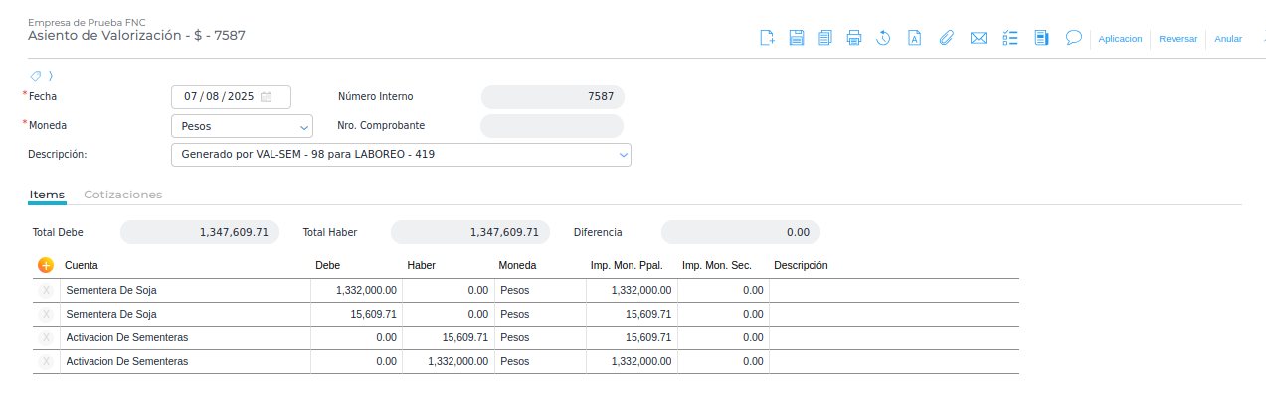Click the tag icon above Fecha
The width and height of the screenshot is (1266, 393).
(x=36, y=75)
